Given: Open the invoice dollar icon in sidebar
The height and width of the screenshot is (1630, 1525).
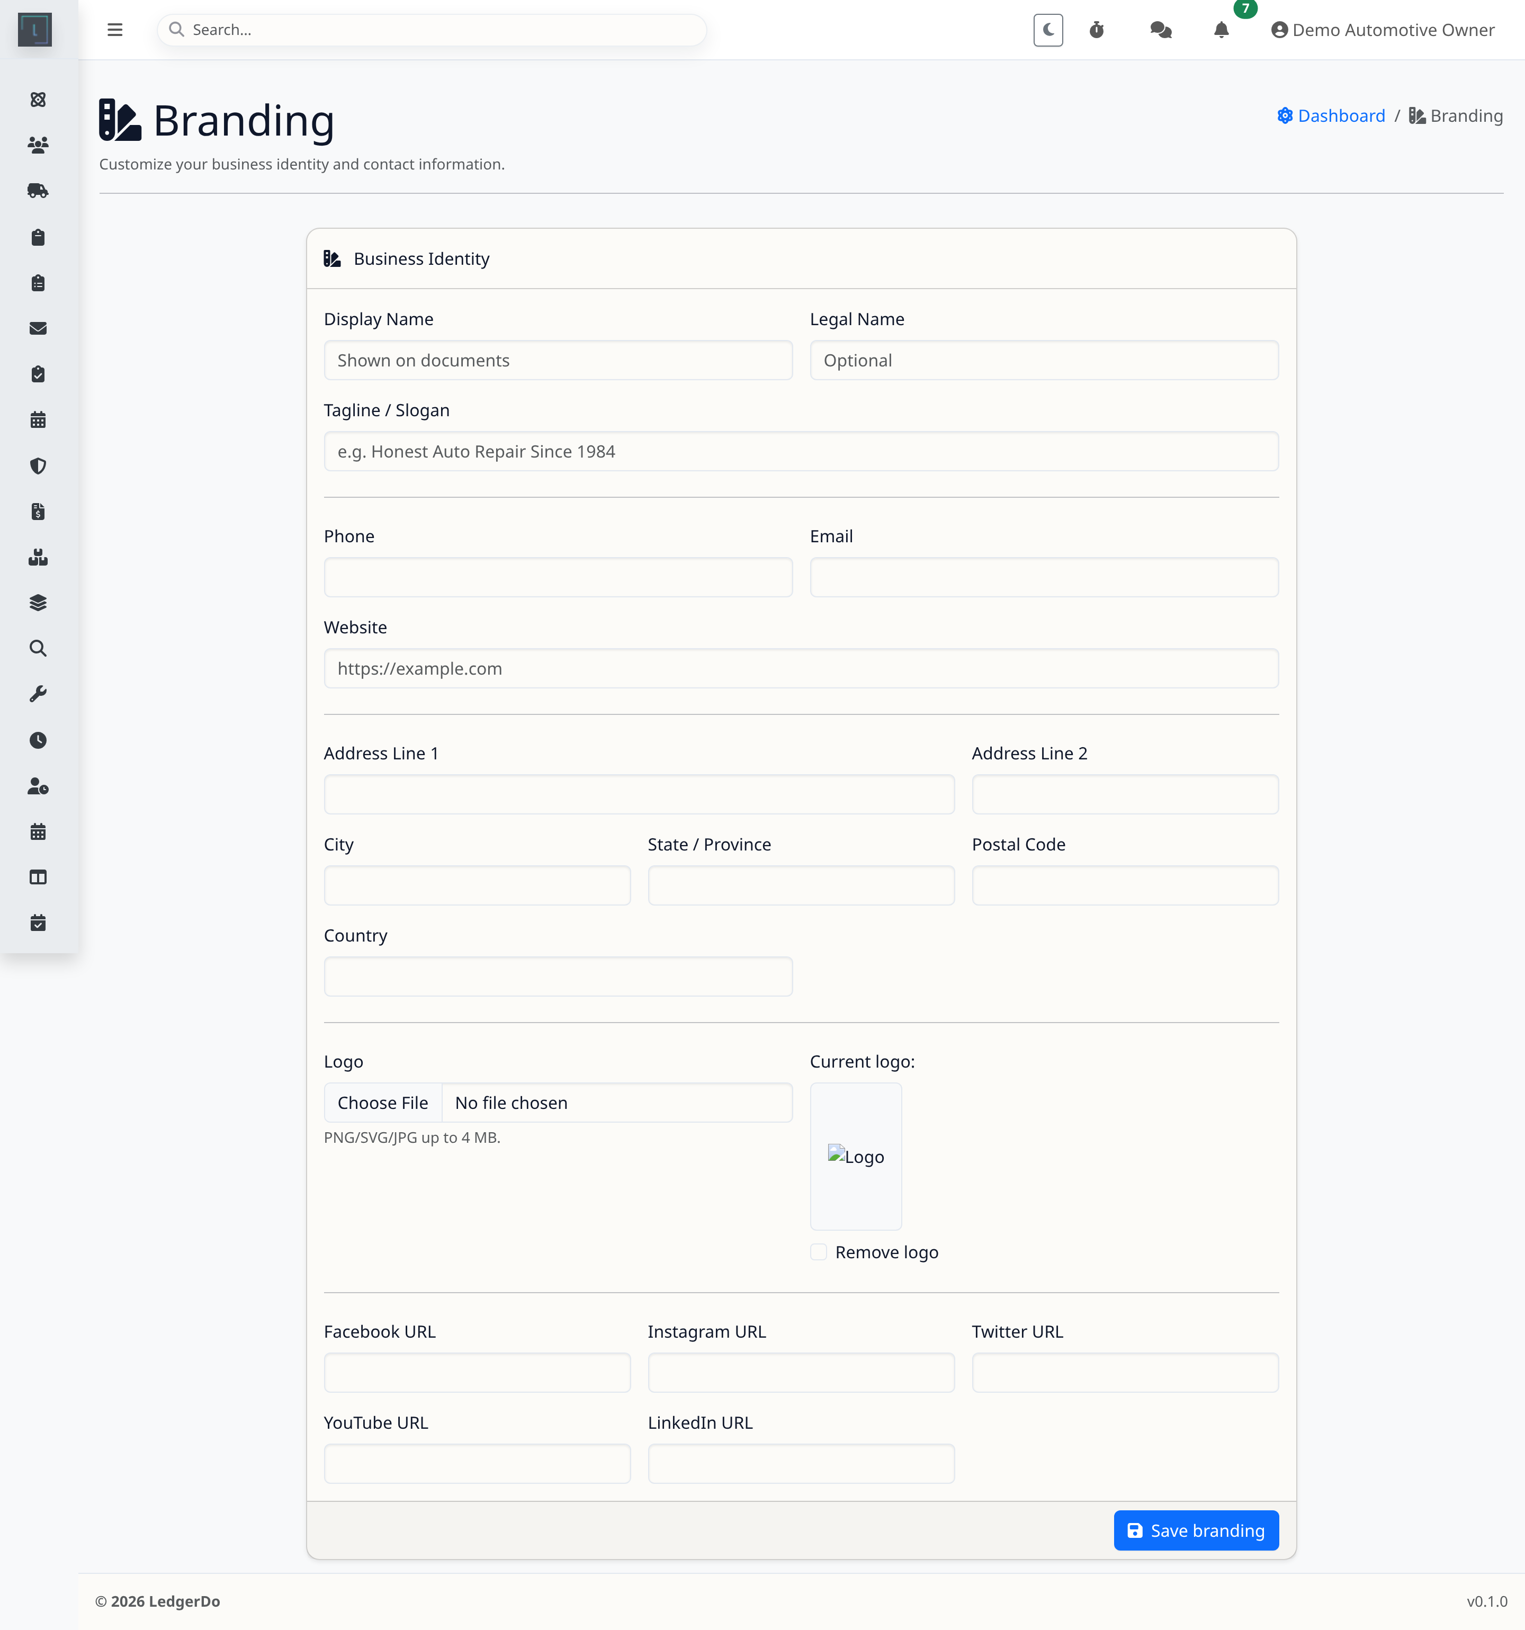Looking at the screenshot, I should coord(38,512).
